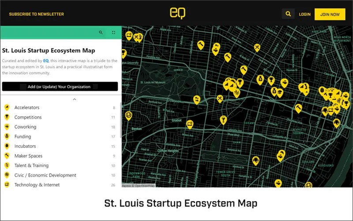The height and width of the screenshot is (221, 353).
Task: Select the lightbulb map marker
Action: pyautogui.click(x=223, y=120)
